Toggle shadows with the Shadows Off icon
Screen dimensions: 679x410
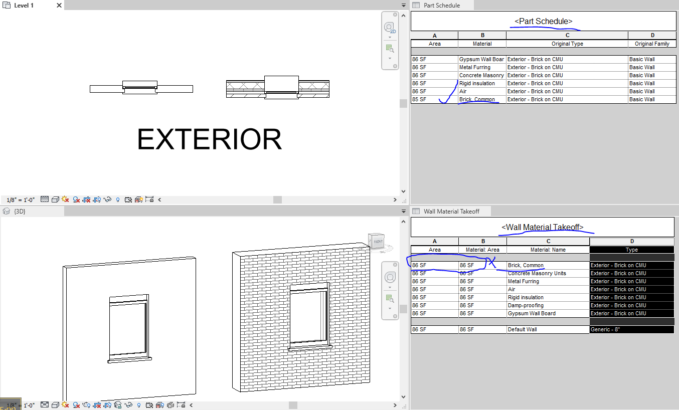76,199
